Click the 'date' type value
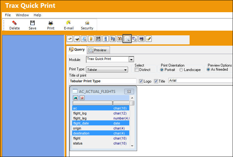 tap(116, 123)
